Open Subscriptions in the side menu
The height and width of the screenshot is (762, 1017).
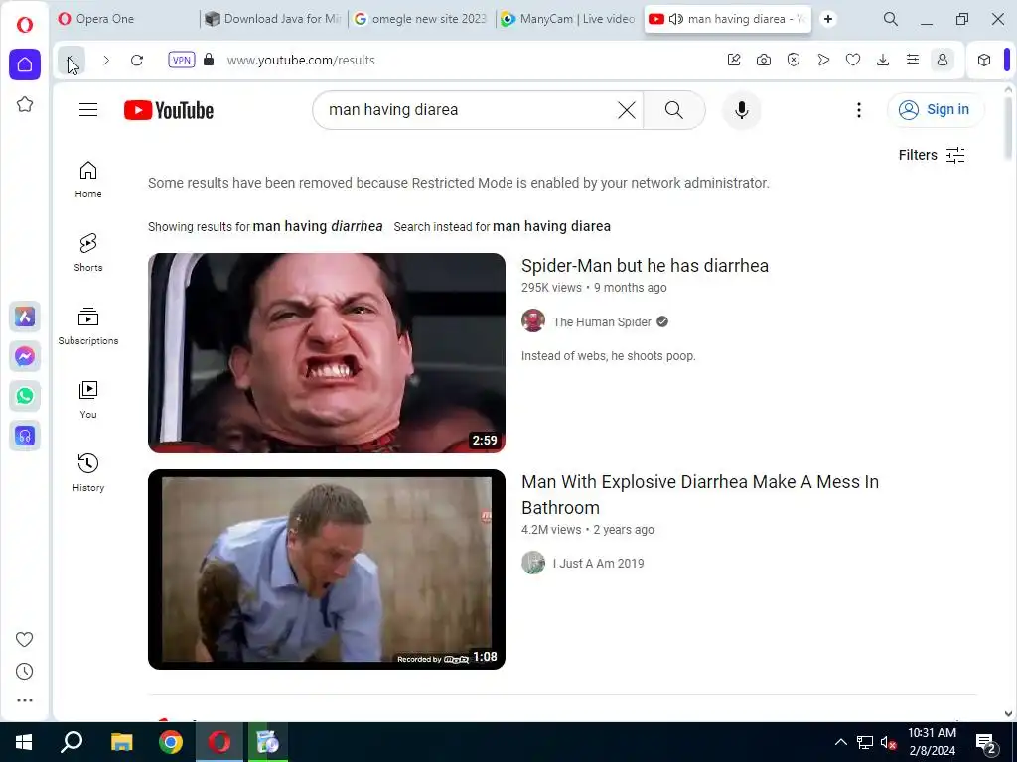[88, 325]
